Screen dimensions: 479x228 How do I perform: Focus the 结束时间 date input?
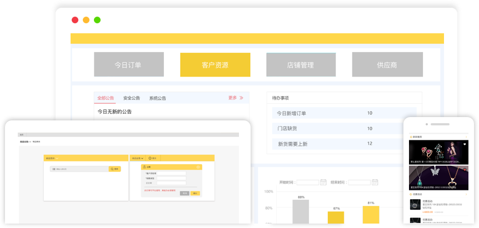pyautogui.click(x=359, y=183)
